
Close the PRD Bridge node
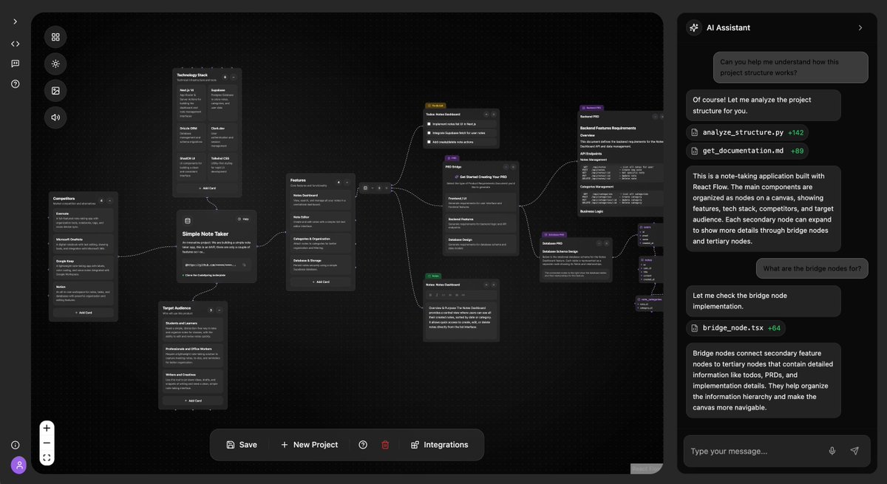pyautogui.click(x=513, y=167)
